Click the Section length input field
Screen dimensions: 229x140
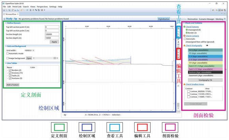(x=51, y=34)
